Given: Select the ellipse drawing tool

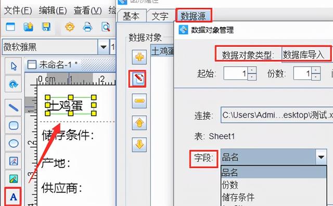Looking at the screenshot, I should [x=13, y=143].
